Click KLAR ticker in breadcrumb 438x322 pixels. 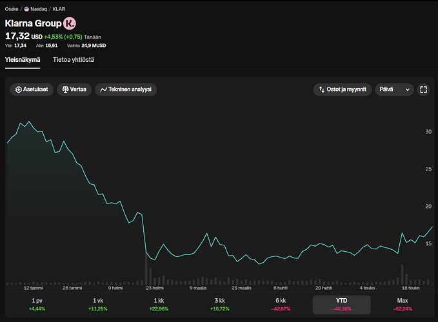59,9
